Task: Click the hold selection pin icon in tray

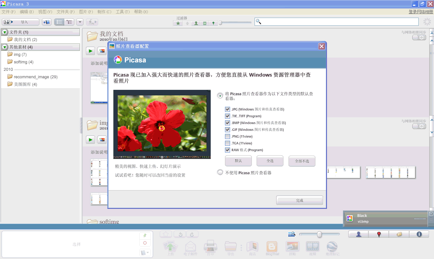Action: [x=145, y=235]
